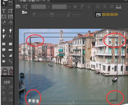128x105 pixels.
Task: Open Roll/Crawl options icon
Action: [25, 7]
